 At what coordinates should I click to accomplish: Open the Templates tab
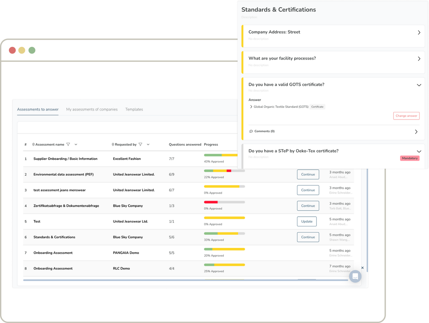134,109
